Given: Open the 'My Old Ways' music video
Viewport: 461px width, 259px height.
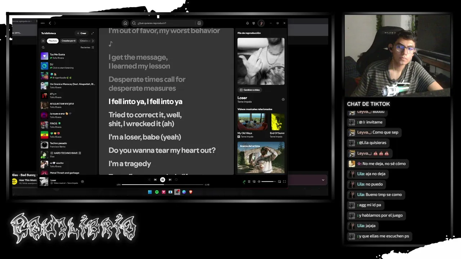Looking at the screenshot, I should (252, 126).
